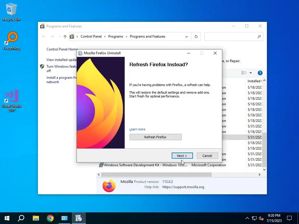Screen dimensions: 299x224
Task: Minimize the Mozilla Firefox Uninstall dialog
Action: coord(189,53)
